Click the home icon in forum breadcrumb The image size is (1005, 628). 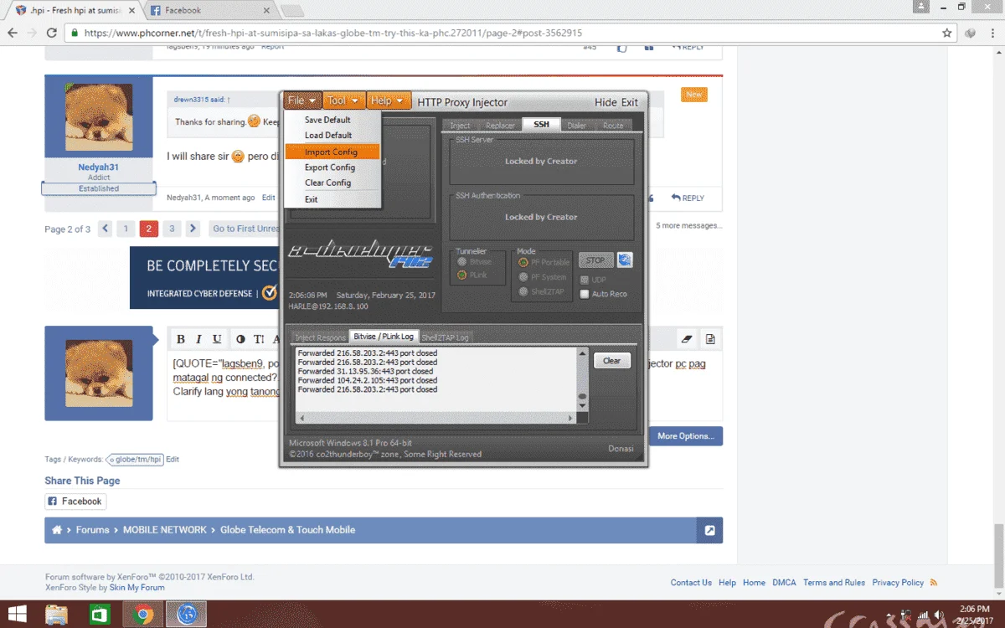click(57, 530)
